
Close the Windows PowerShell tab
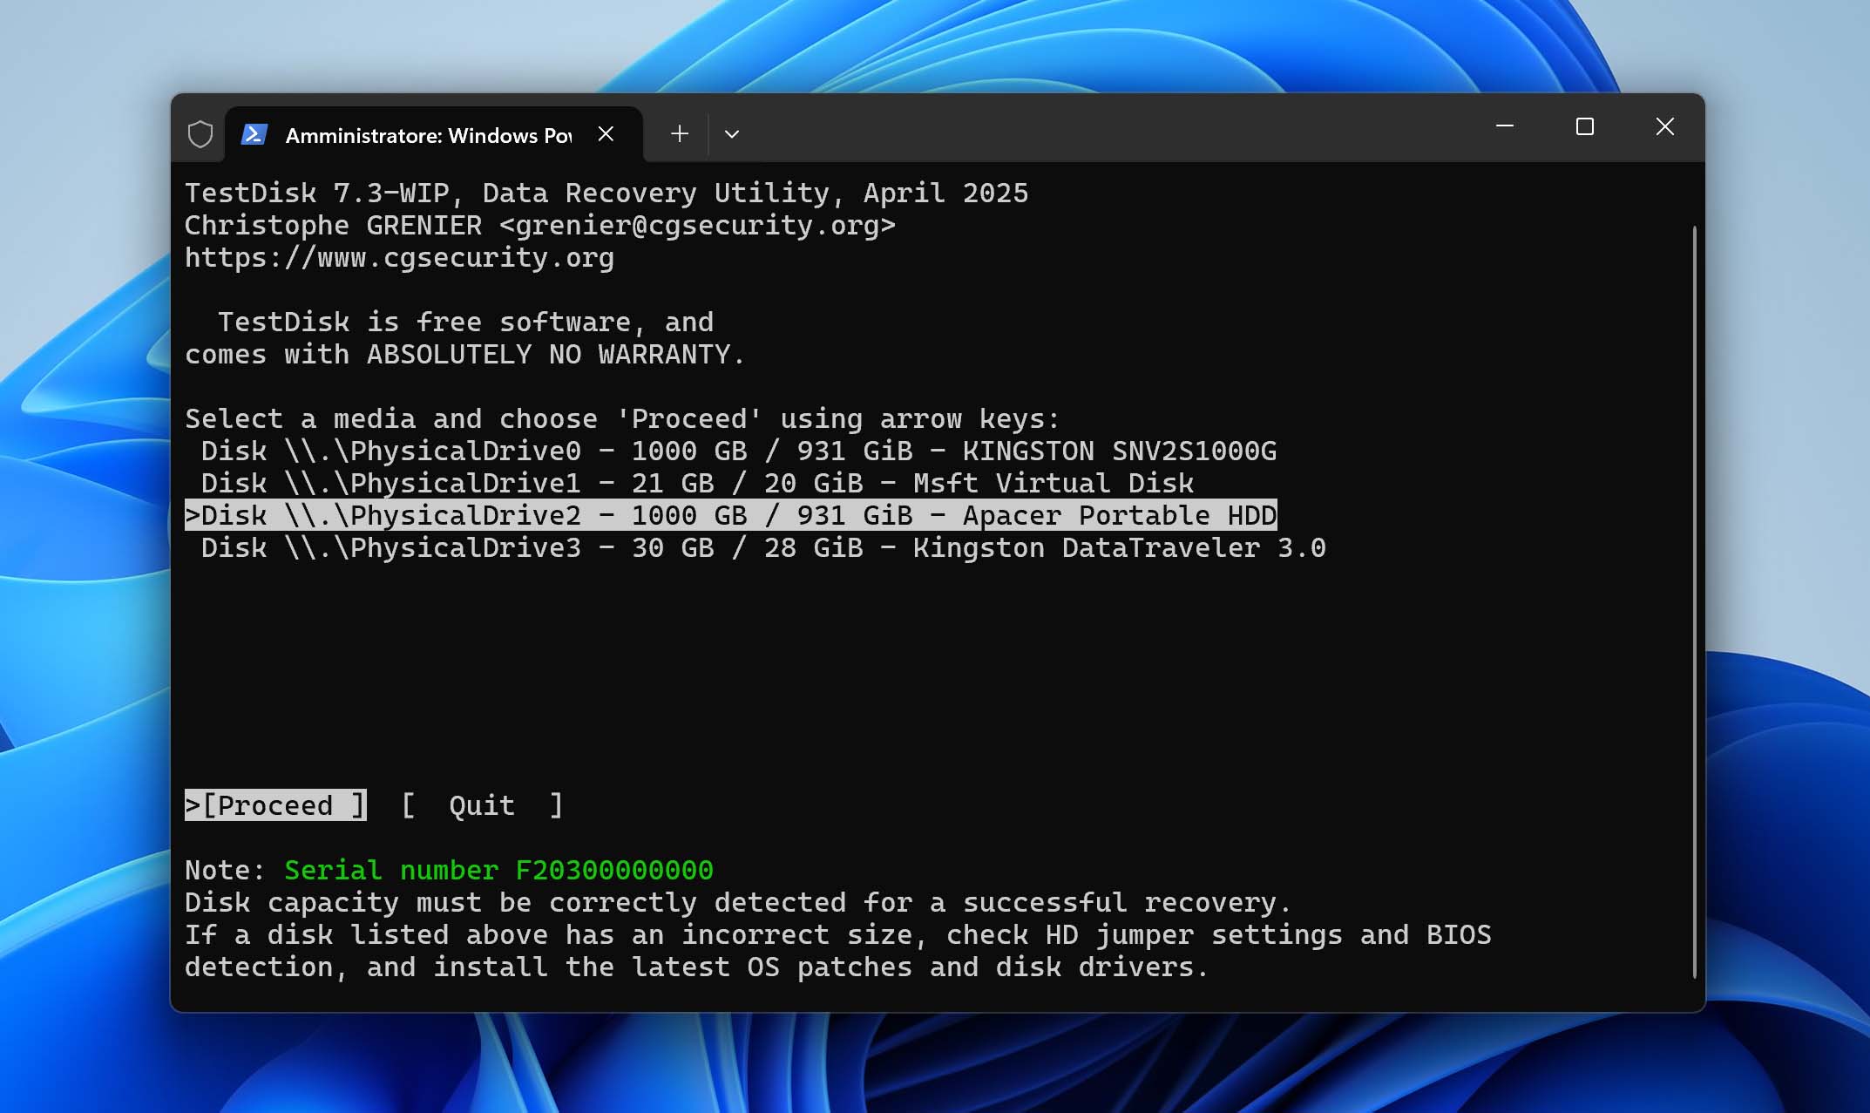(x=606, y=134)
